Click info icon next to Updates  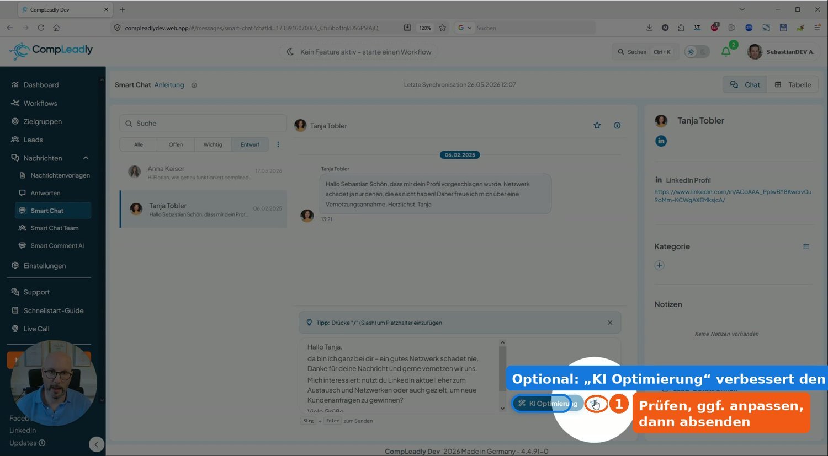pyautogui.click(x=42, y=443)
